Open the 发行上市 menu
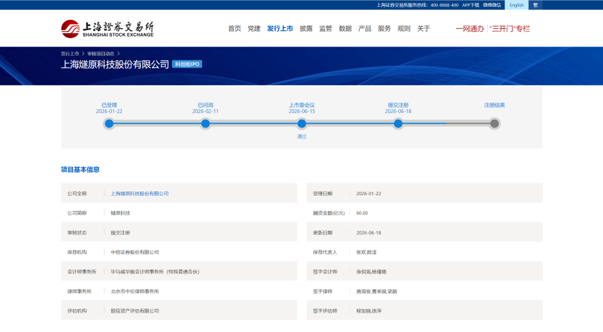The width and height of the screenshot is (603, 332). pyautogui.click(x=280, y=28)
